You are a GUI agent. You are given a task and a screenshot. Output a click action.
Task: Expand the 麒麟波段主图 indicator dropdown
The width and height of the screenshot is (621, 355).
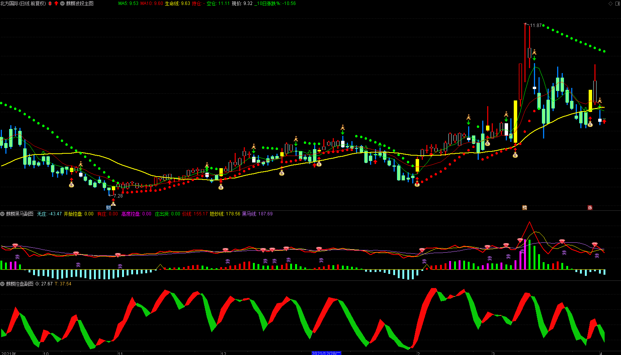pyautogui.click(x=62, y=3)
